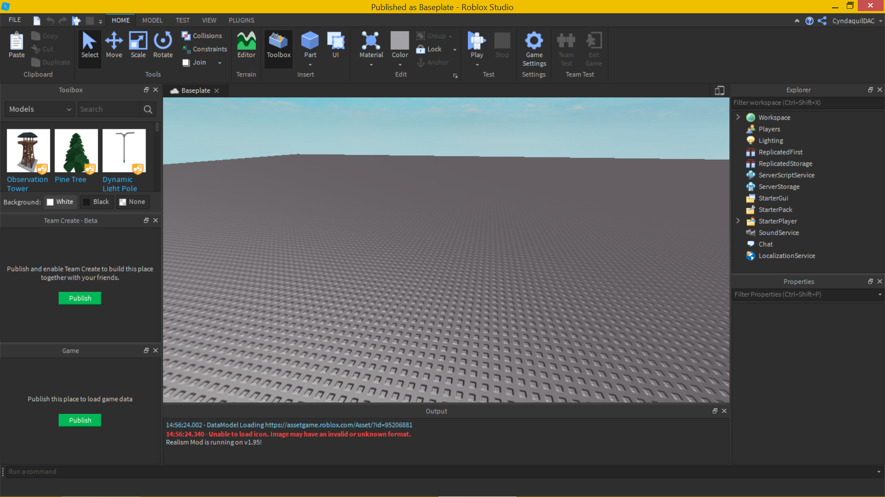Click the command input field
The width and height of the screenshot is (885, 497).
(x=442, y=471)
